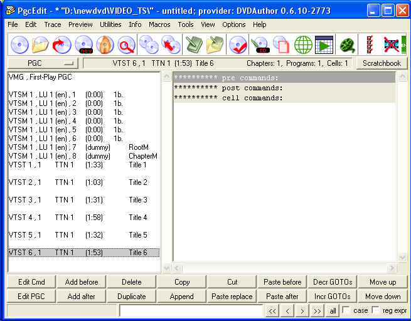Select the cell commands line
411x321 pixels.
pyautogui.click(x=284, y=98)
